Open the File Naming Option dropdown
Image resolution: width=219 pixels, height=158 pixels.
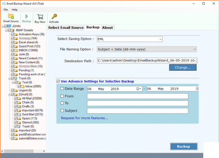tap(147, 49)
